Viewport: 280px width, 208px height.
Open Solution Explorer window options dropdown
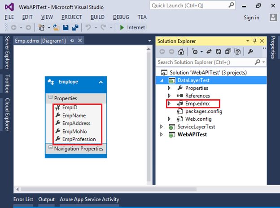248,41
